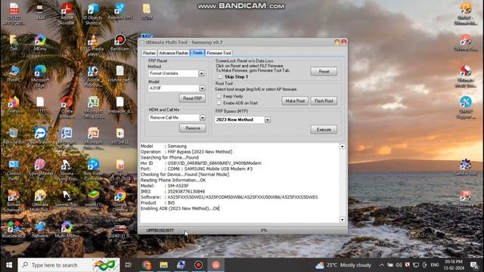Open the volume control in the tray
Viewport: 484px width, 272px height.
pos(399,265)
